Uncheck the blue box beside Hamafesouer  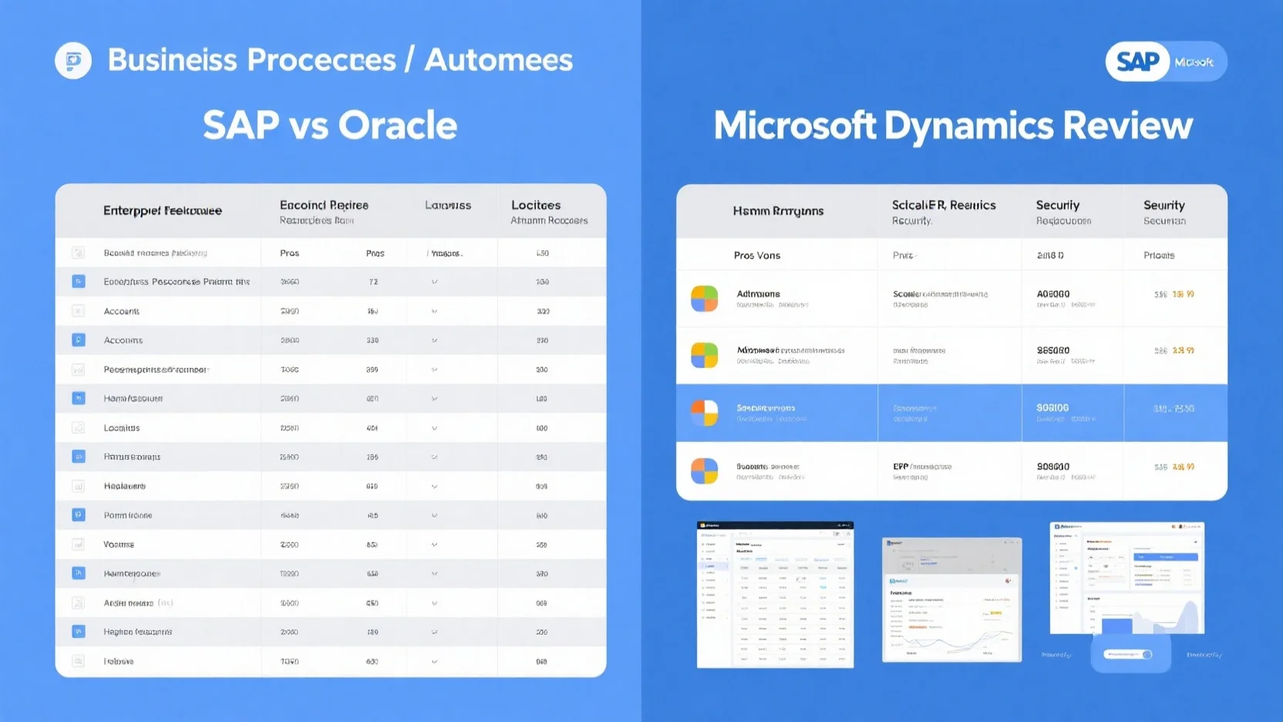point(78,398)
